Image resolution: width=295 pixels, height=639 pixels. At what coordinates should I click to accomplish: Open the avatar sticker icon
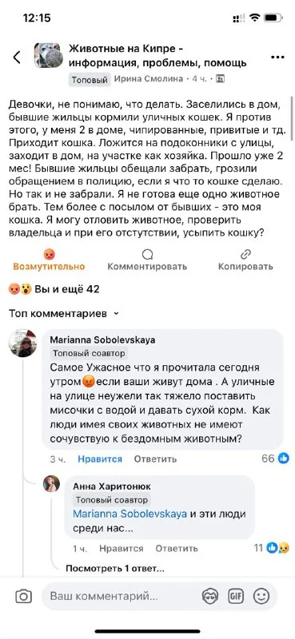pos(210,597)
